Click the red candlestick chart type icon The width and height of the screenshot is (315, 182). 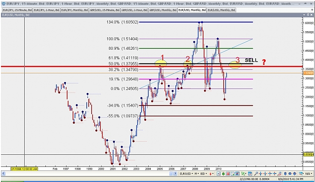[211, 173]
